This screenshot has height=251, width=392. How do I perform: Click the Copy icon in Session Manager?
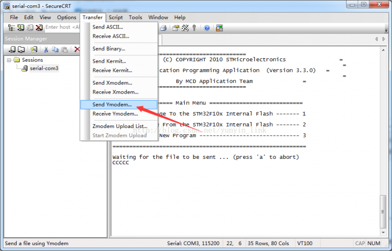coord(55,50)
